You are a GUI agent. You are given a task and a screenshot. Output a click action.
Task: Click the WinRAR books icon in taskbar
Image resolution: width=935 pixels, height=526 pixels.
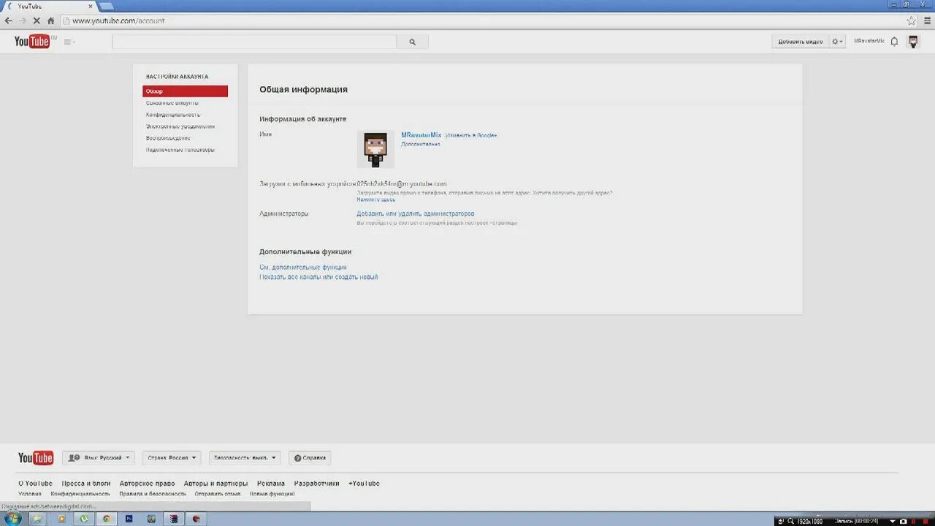point(174,519)
